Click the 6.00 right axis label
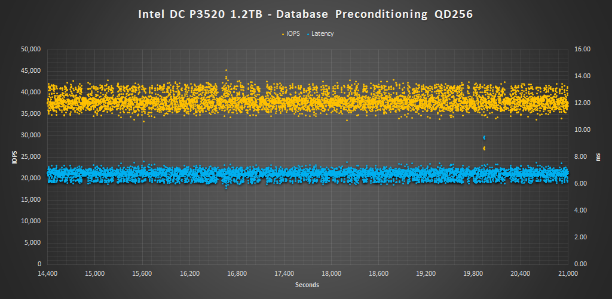This screenshot has height=299, width=612. [581, 184]
